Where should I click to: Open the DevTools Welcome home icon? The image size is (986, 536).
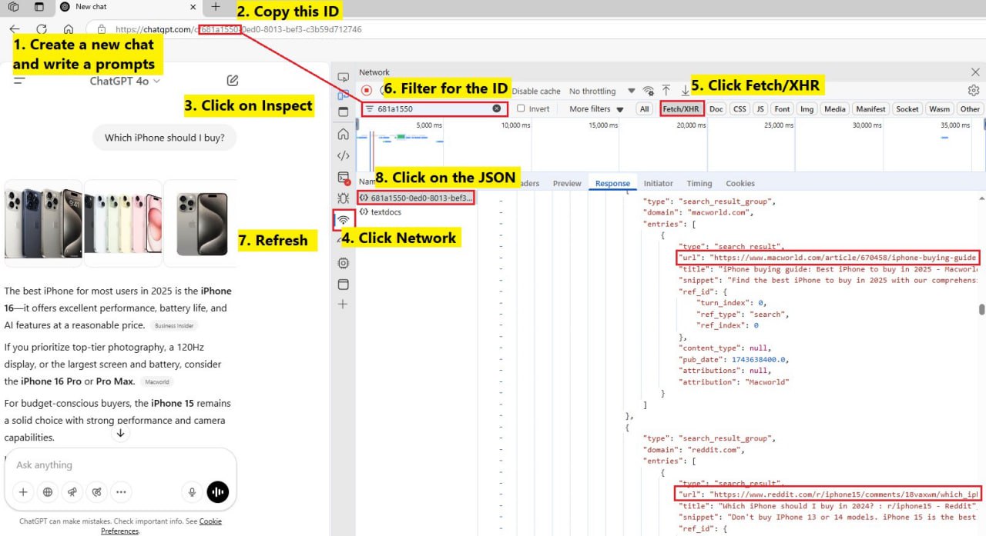coord(344,134)
